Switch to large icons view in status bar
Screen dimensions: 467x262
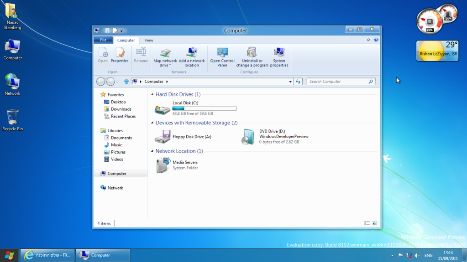coord(375,223)
